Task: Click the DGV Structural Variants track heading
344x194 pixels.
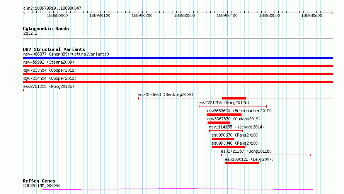Action: coord(54,49)
